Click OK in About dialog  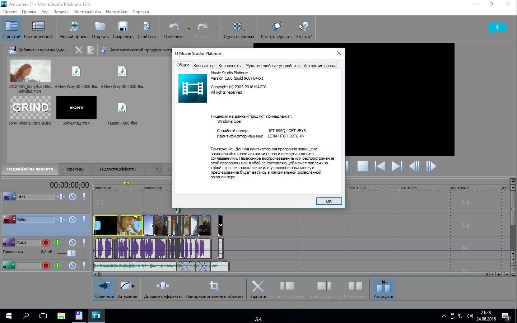click(x=329, y=201)
